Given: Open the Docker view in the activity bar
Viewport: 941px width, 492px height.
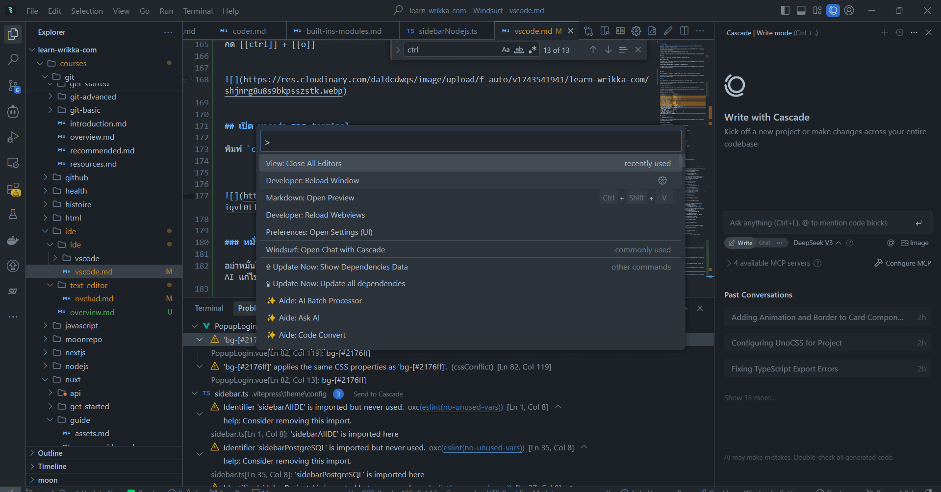Looking at the screenshot, I should tap(13, 240).
